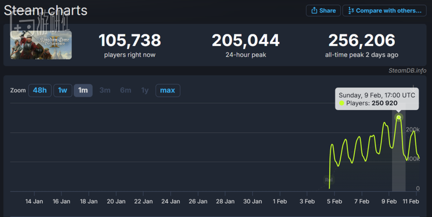This screenshot has height=217, width=432.
Task: Click the chart download arrow icon
Action: (x=413, y=88)
